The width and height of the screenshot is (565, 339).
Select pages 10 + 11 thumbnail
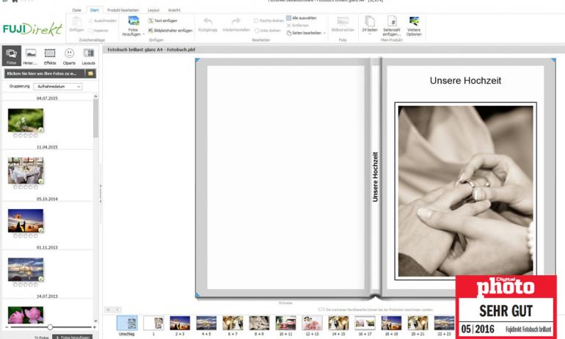tap(285, 323)
